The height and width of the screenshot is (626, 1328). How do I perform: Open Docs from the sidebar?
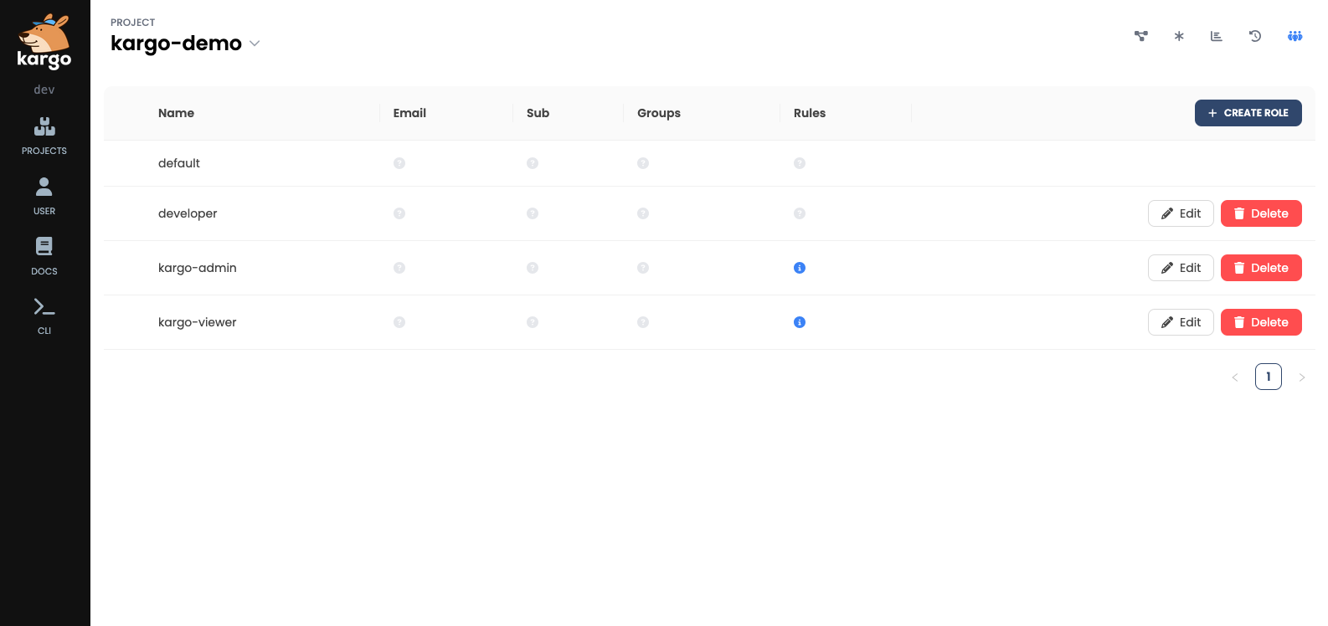(44, 255)
